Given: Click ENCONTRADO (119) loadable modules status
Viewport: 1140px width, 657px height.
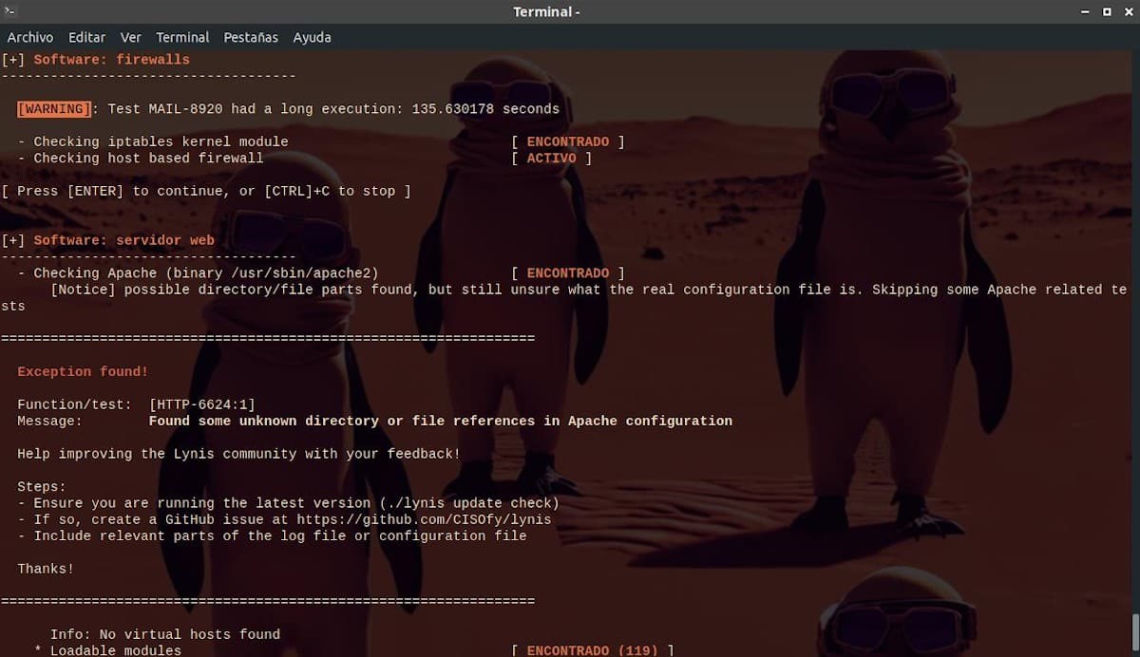Looking at the screenshot, I should pos(592,650).
